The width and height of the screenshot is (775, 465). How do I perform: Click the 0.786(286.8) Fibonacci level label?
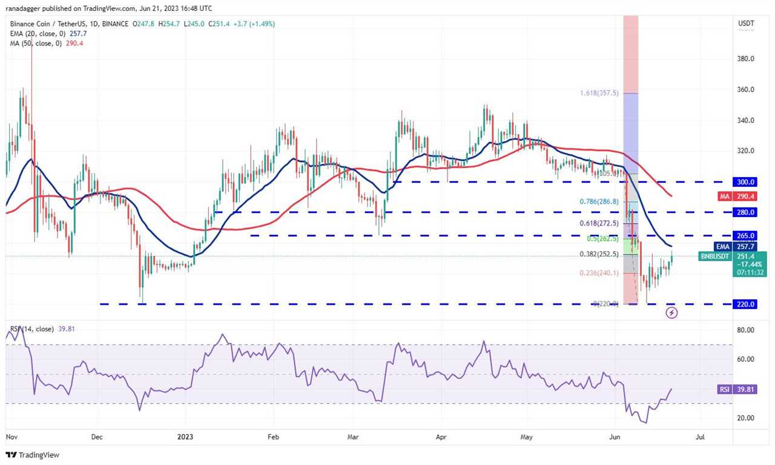point(599,202)
